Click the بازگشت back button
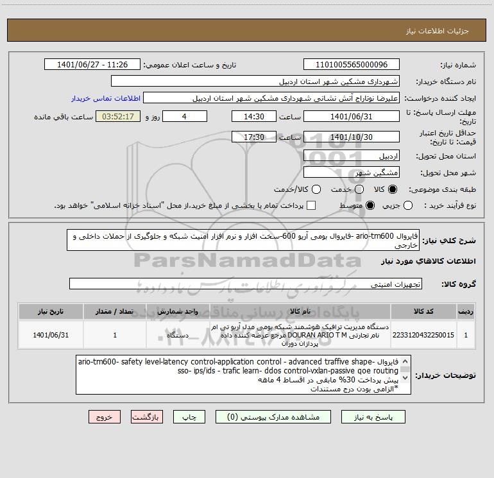Viewport: 494px width, 478px height. coord(147,417)
